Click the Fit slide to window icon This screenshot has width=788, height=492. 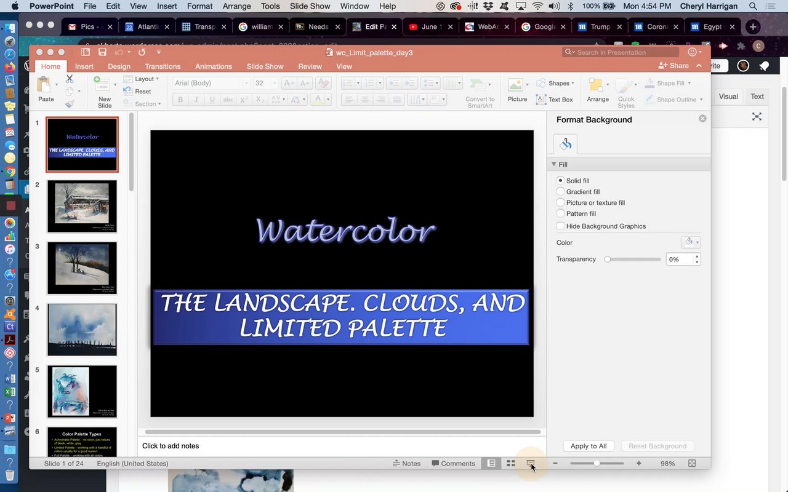pos(692,463)
